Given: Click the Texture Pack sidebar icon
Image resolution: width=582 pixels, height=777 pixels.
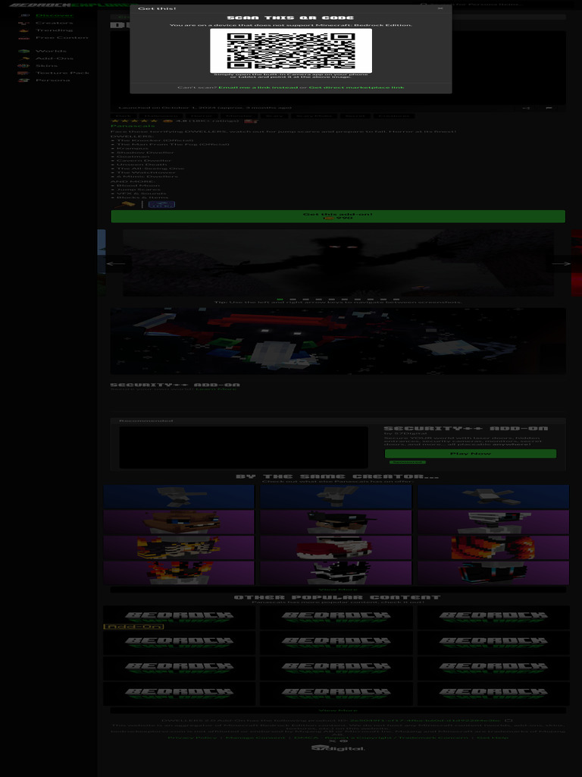Looking at the screenshot, I should coord(23,73).
